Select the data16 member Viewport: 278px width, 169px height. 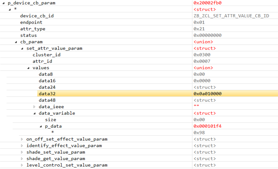pos(47,81)
